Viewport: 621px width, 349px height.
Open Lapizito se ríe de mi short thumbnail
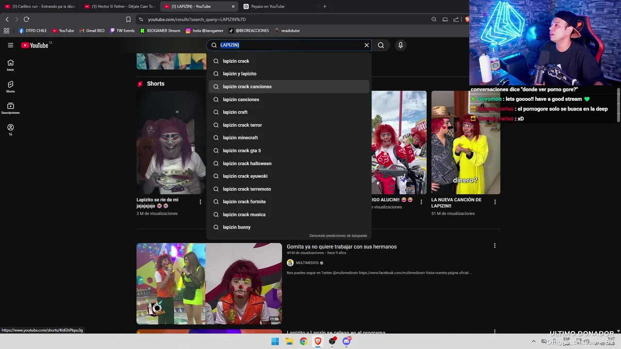point(171,143)
